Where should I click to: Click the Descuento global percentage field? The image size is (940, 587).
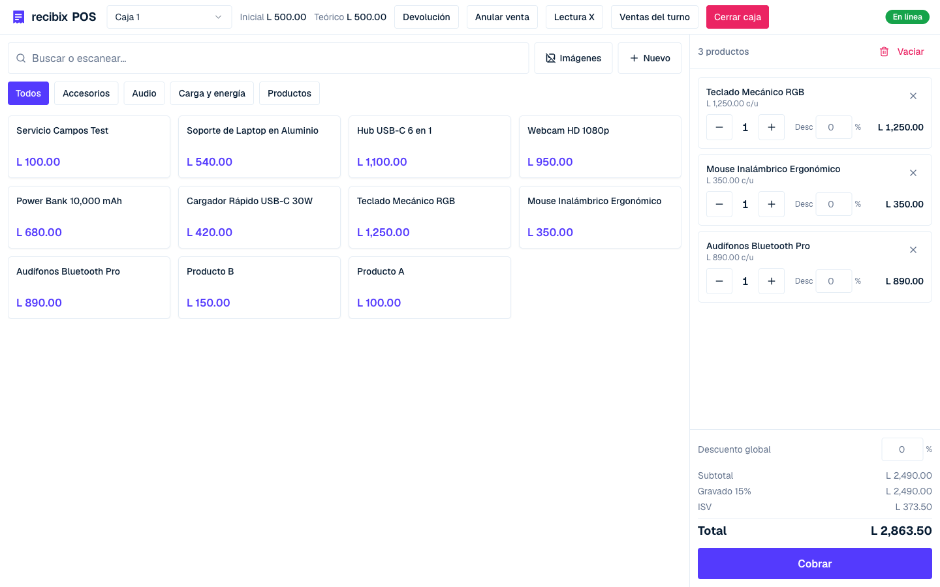(x=902, y=449)
